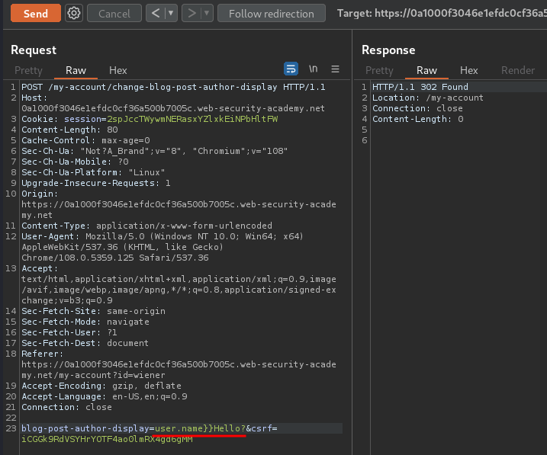Toggle word wrap icon in Request panel
547x455 pixels.
[291, 69]
